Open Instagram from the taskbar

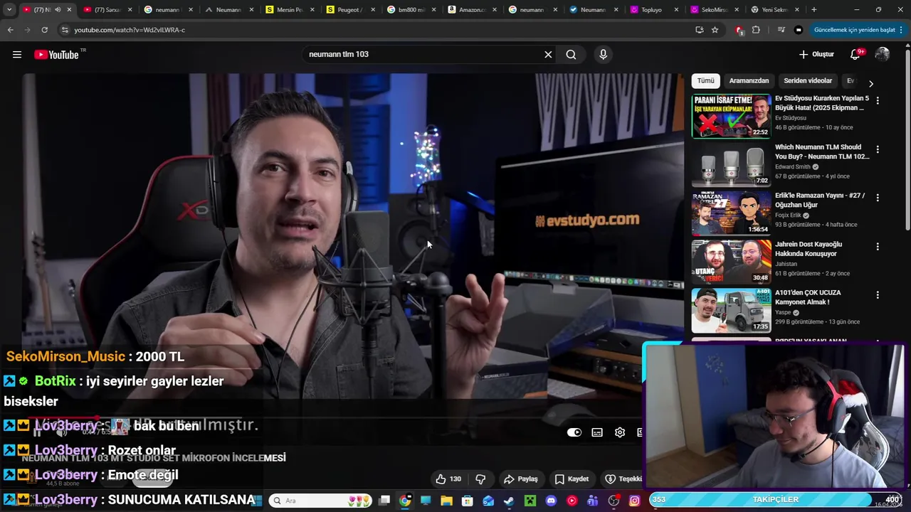634,501
